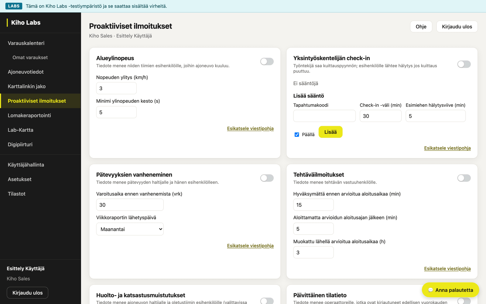The width and height of the screenshot is (486, 304).
Task: Click the Ohje button
Action: point(421,26)
